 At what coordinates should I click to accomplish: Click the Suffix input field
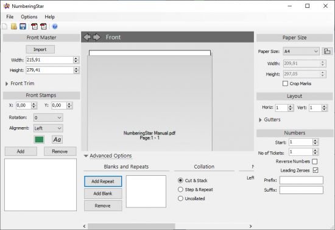pyautogui.click(x=301, y=190)
